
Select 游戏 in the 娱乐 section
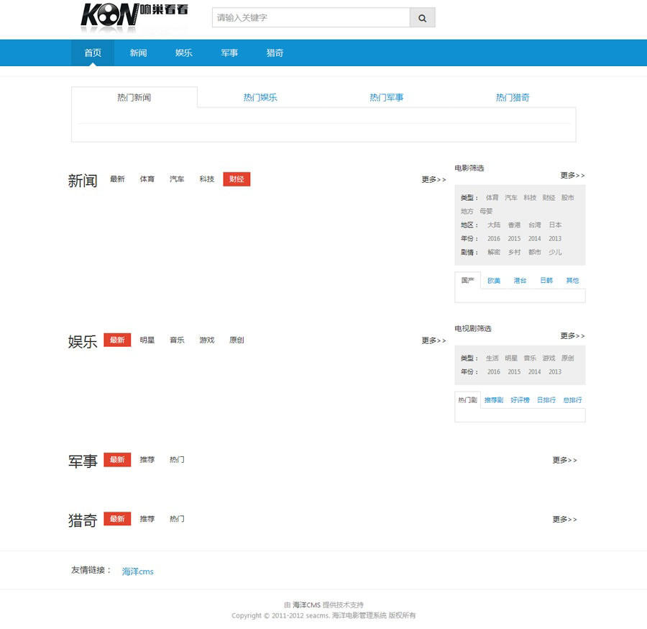point(207,340)
